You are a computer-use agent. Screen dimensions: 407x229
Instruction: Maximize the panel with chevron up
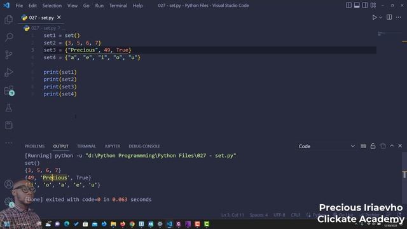pos(392,146)
